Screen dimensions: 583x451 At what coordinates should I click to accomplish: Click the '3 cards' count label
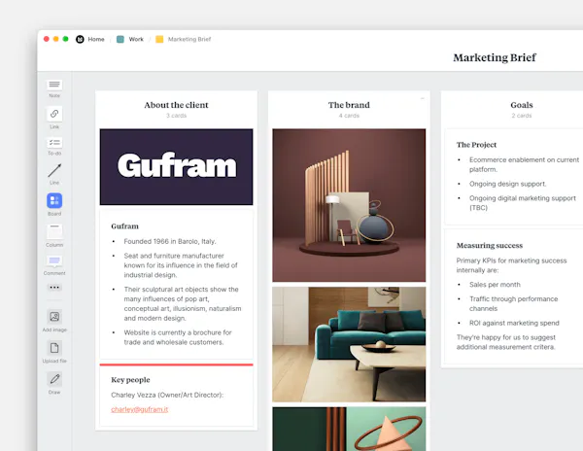tap(176, 116)
